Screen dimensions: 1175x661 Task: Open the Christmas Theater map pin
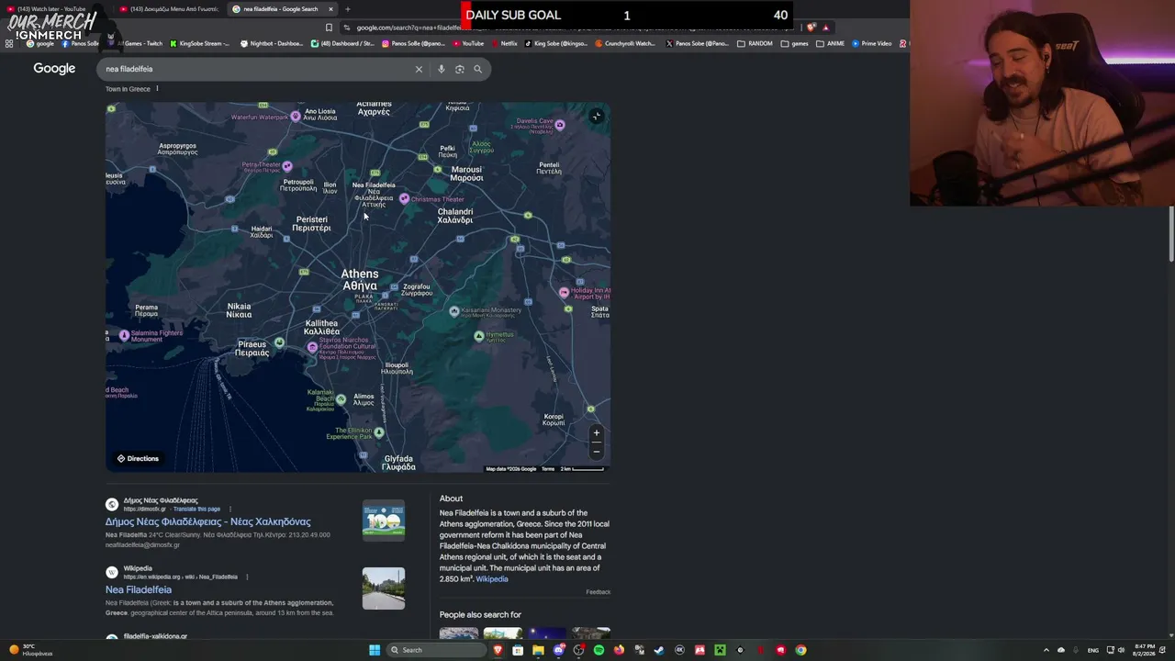point(404,199)
